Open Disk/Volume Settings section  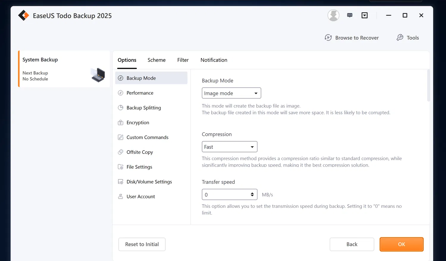pos(149,182)
